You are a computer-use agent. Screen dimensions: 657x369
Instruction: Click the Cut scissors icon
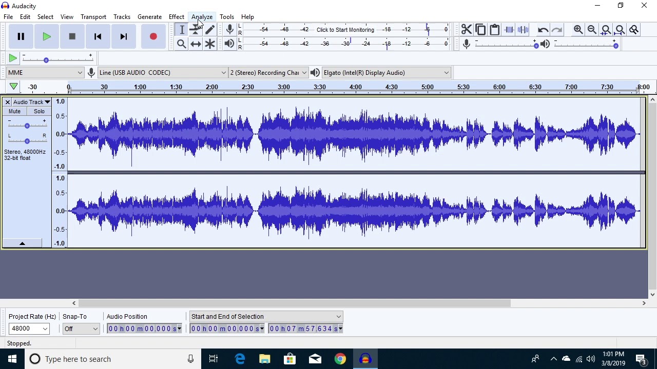tap(467, 30)
